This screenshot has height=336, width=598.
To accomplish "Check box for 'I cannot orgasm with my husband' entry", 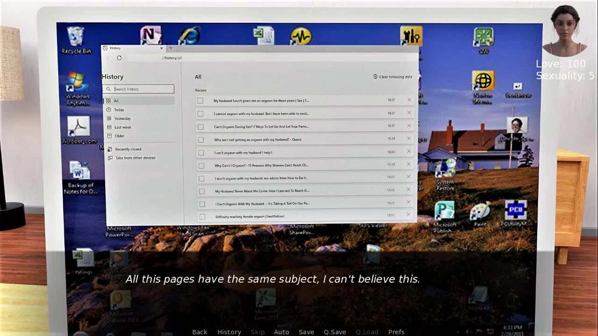I will [200, 114].
